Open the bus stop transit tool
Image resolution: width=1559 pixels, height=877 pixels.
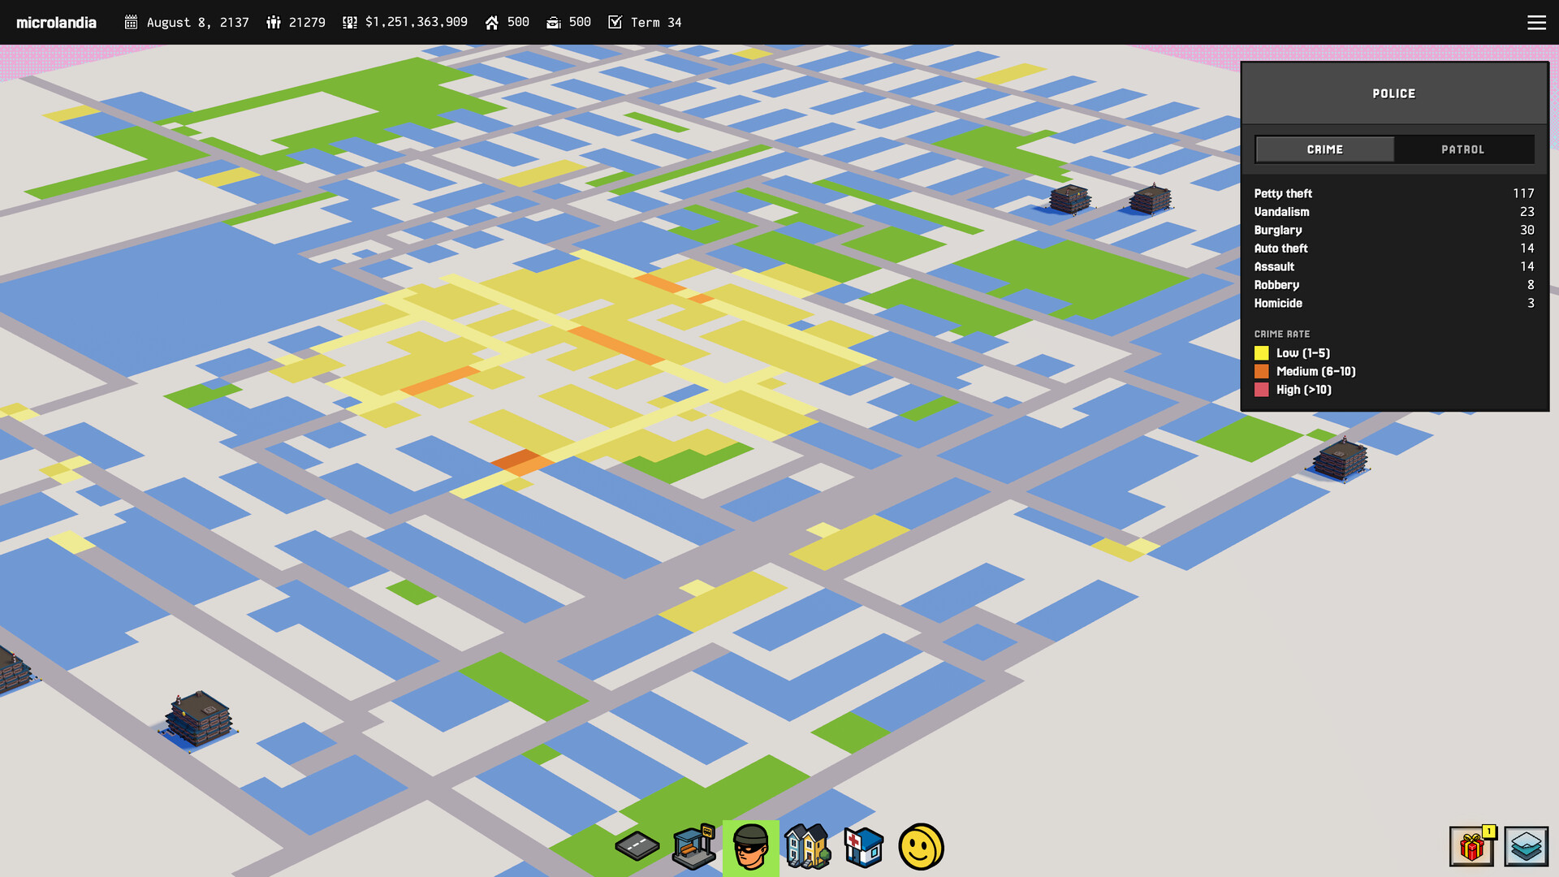[694, 847]
